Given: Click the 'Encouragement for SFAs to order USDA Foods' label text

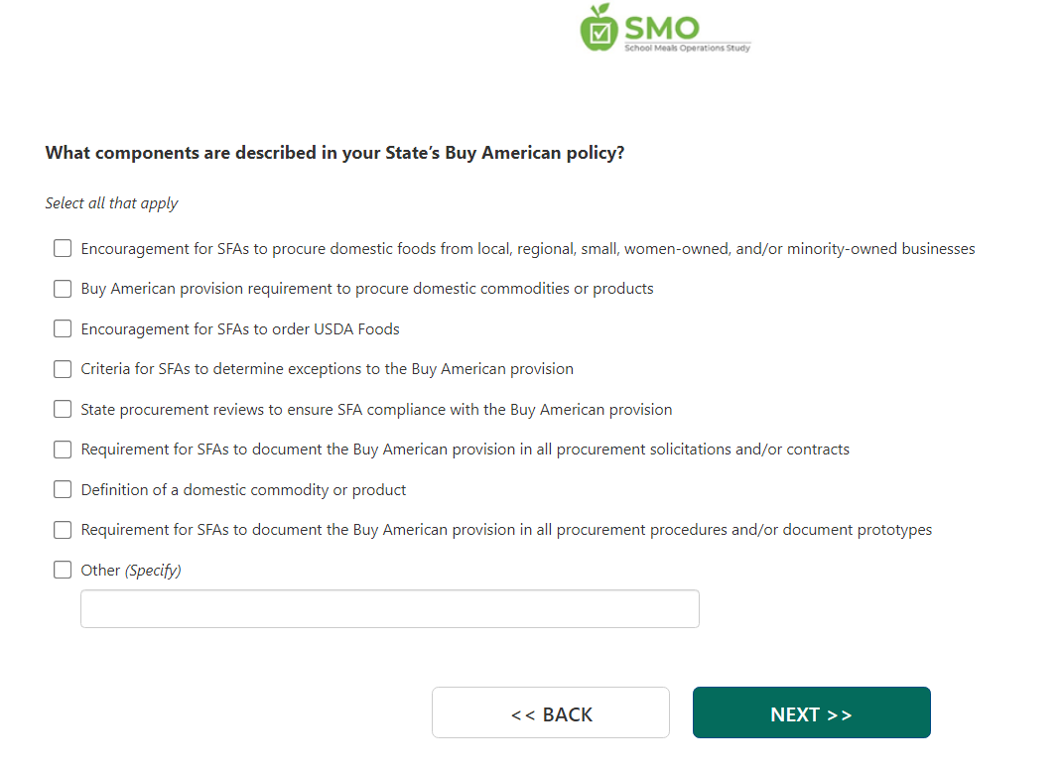Looking at the screenshot, I should 240,329.
